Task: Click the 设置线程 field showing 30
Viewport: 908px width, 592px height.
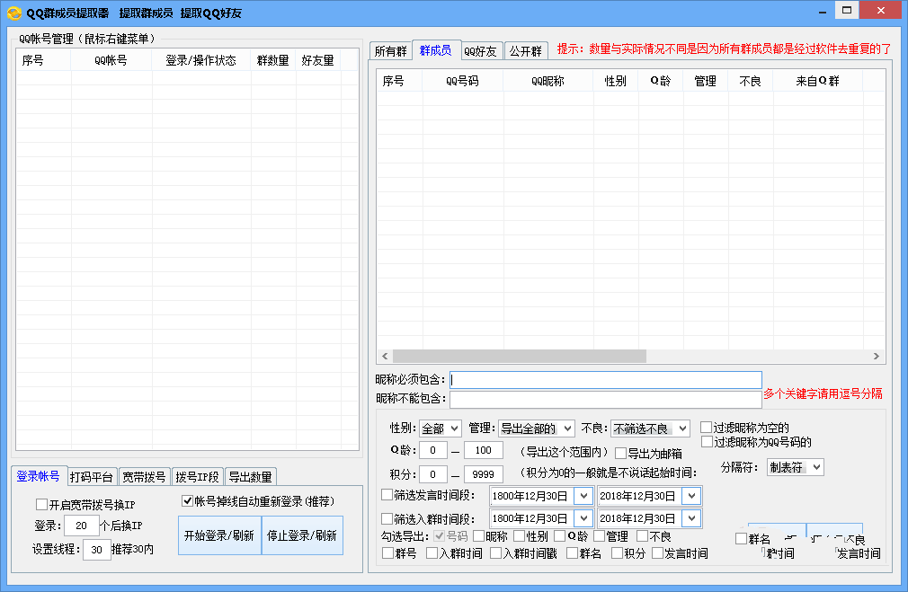Action: (97, 550)
